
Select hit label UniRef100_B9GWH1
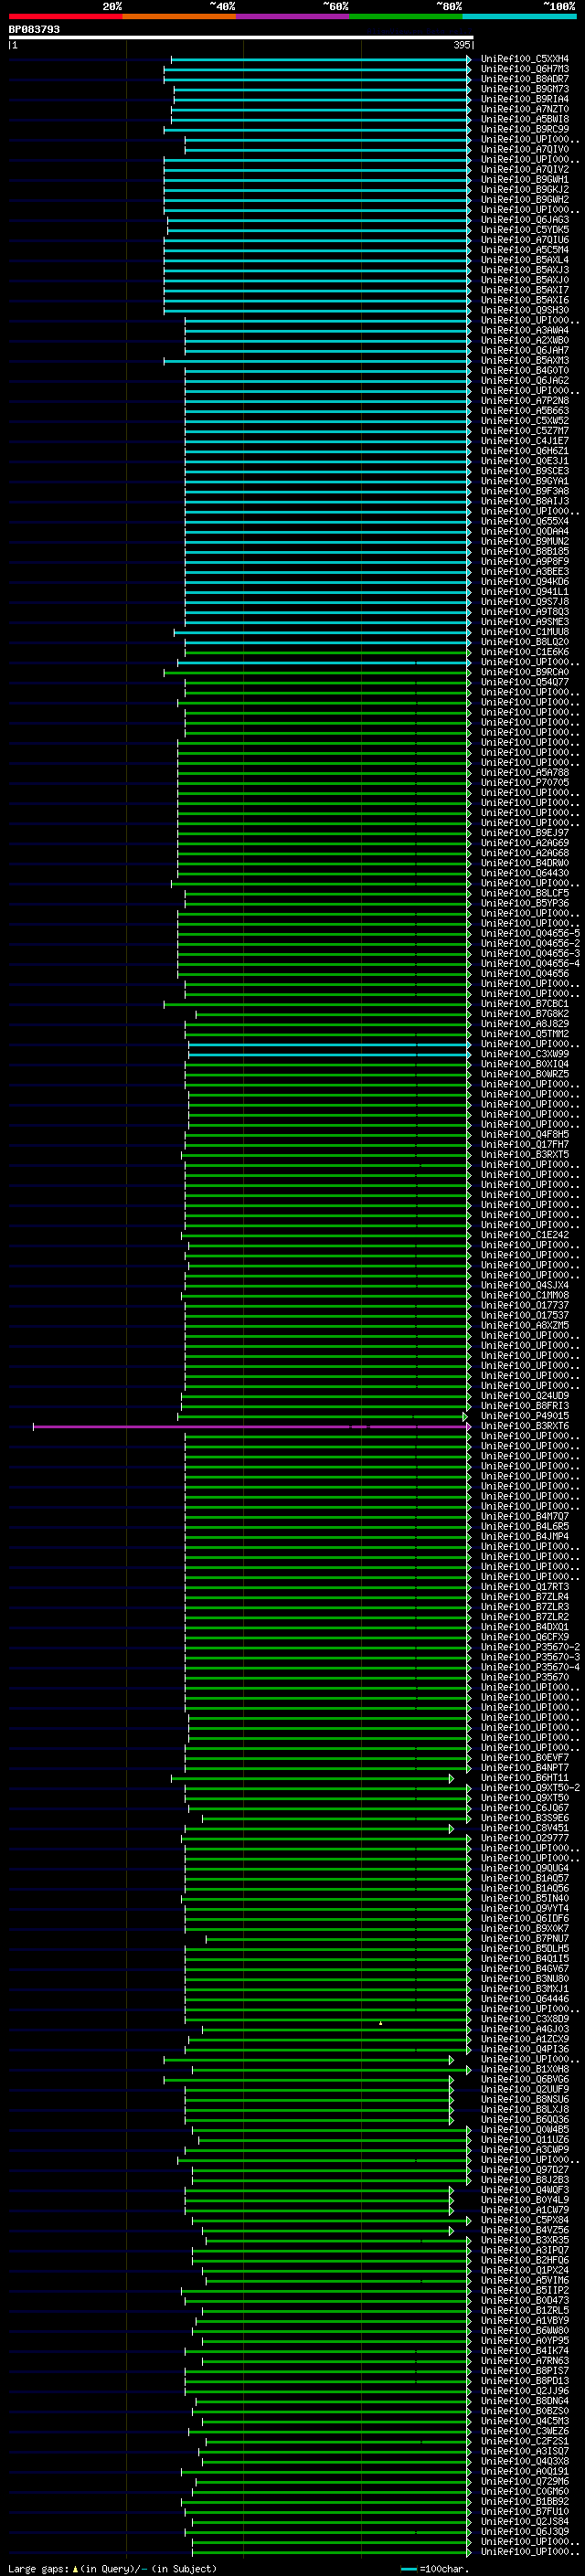(525, 179)
